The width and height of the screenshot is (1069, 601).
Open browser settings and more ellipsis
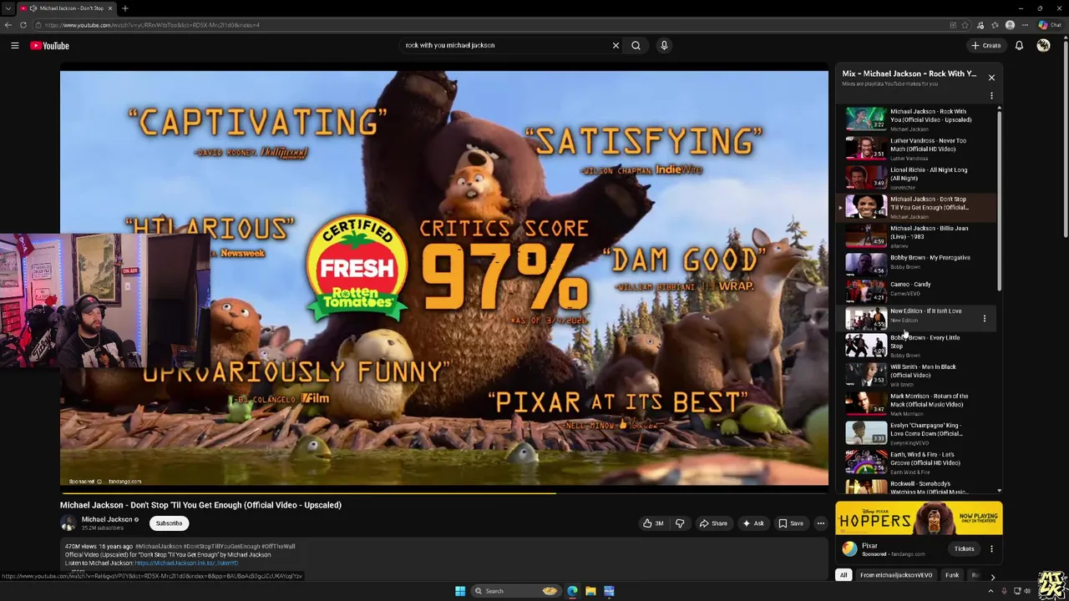pyautogui.click(x=1025, y=25)
